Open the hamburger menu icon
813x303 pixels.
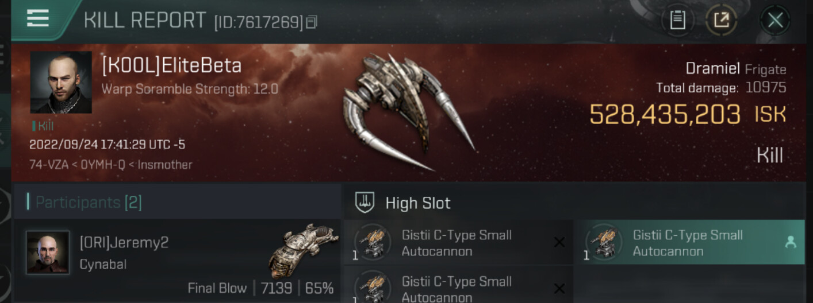coord(38,19)
